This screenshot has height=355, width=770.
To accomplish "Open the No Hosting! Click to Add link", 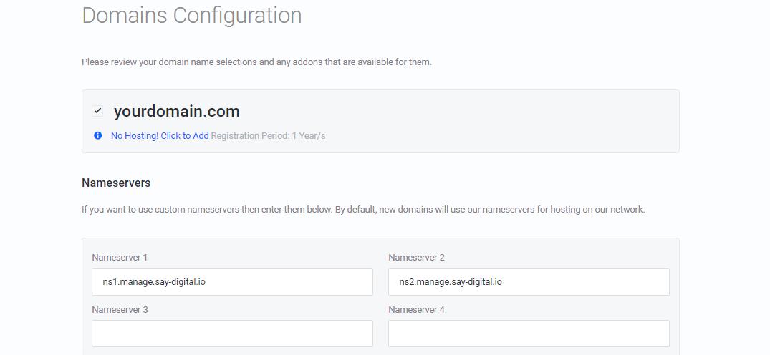I will coord(160,135).
